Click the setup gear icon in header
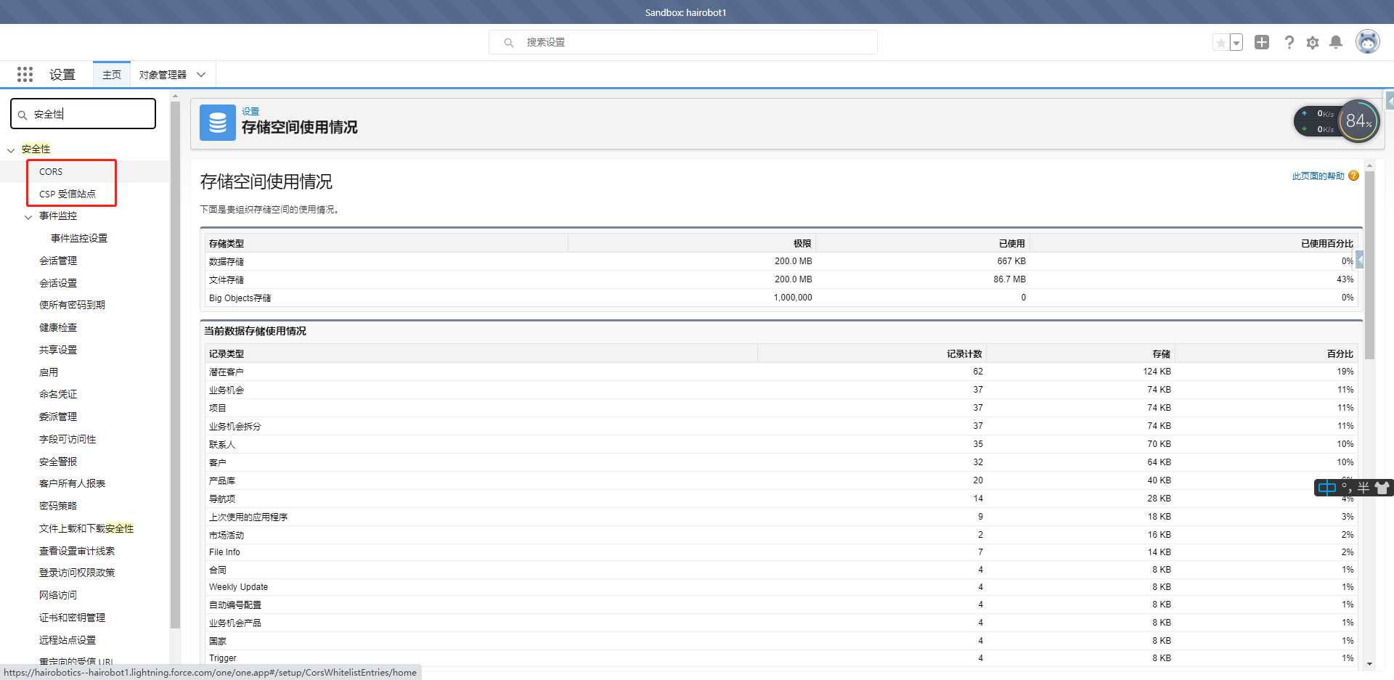1394x680 pixels. [x=1313, y=42]
